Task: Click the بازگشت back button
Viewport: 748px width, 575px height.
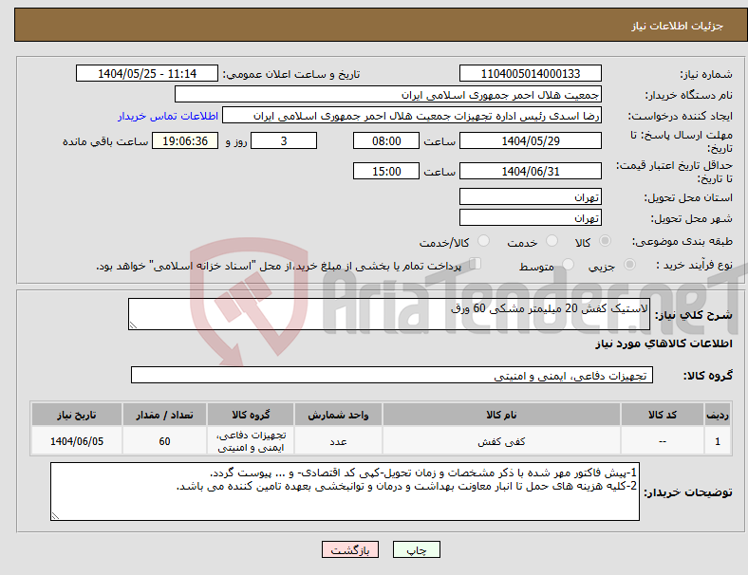Action: coord(350,549)
